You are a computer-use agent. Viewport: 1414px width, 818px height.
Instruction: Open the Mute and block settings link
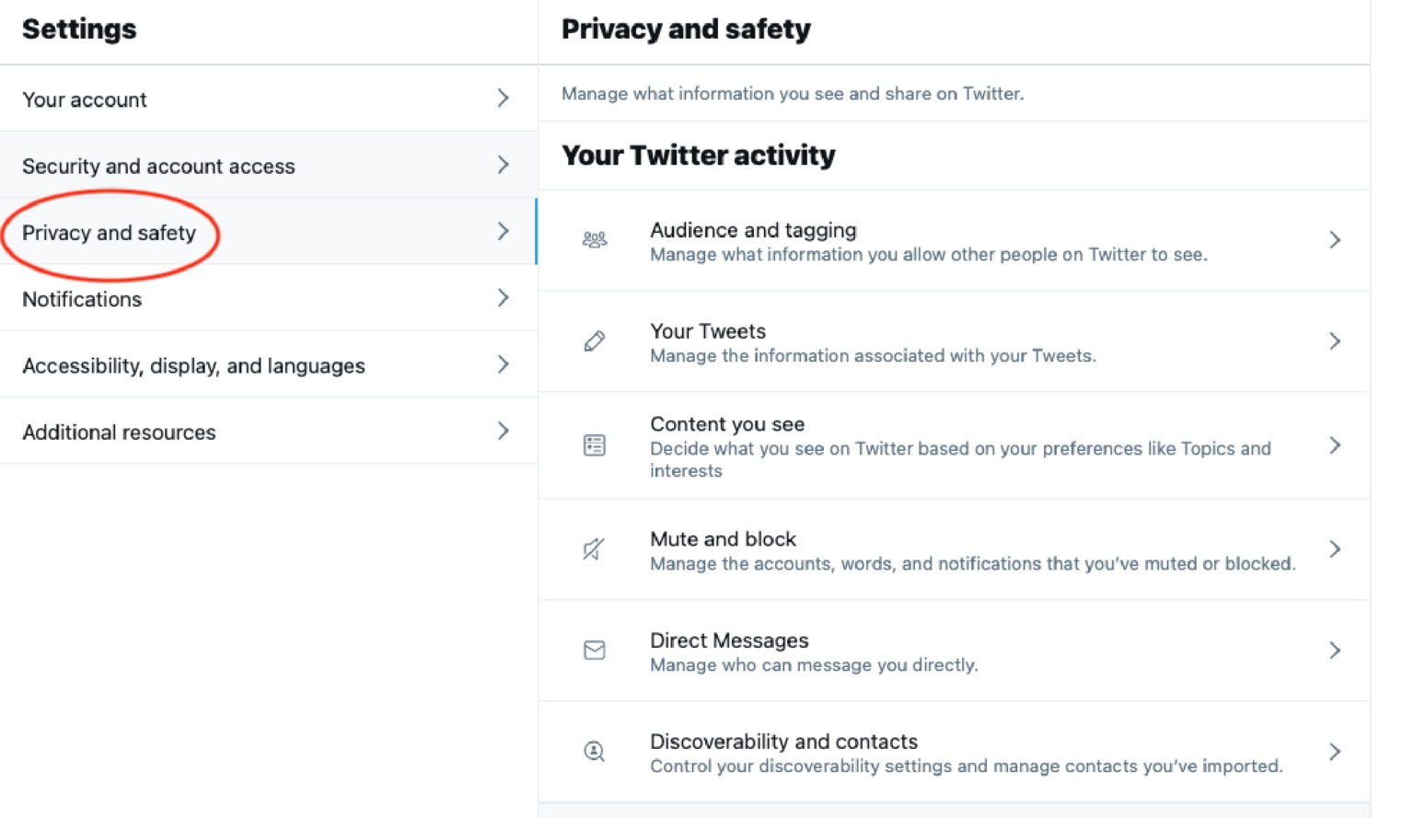coord(723,539)
